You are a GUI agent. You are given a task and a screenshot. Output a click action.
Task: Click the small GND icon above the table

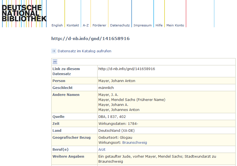[55, 62]
